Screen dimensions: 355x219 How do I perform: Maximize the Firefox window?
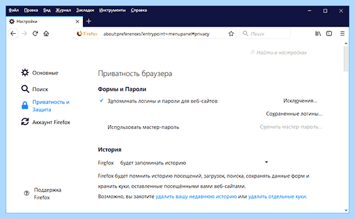coord(325,11)
